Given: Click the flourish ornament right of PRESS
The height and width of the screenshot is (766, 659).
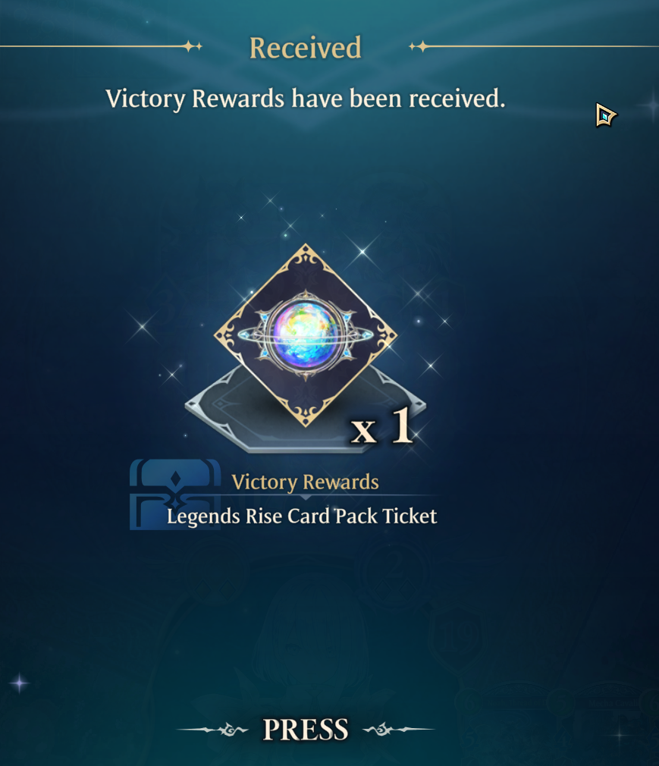Looking at the screenshot, I should 398,730.
